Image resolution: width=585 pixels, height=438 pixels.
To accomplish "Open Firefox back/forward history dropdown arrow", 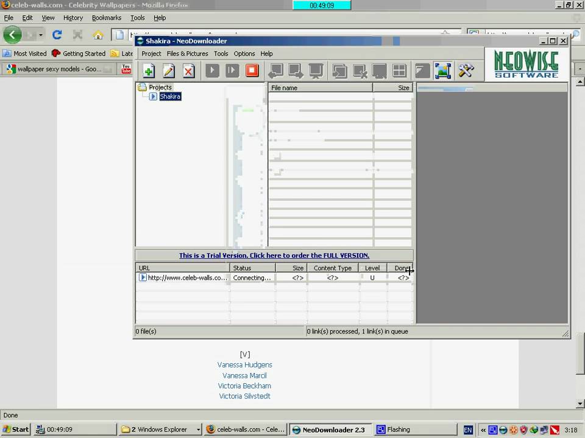I will [x=41, y=35].
